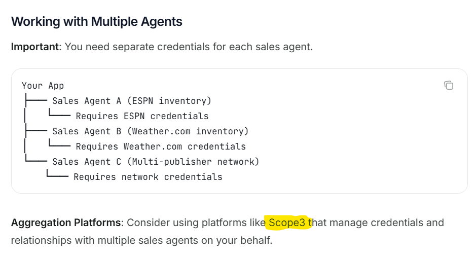Image resolution: width=475 pixels, height=259 pixels.
Task: Select the "Sales Agent C (Multi-publisher network)" line
Action: [x=156, y=162]
